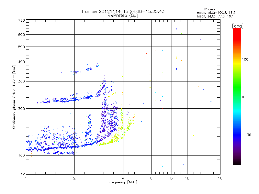This screenshot has height=194, width=259.
Task: Click the x-axis tick label '1'
Action: [x=26, y=178]
